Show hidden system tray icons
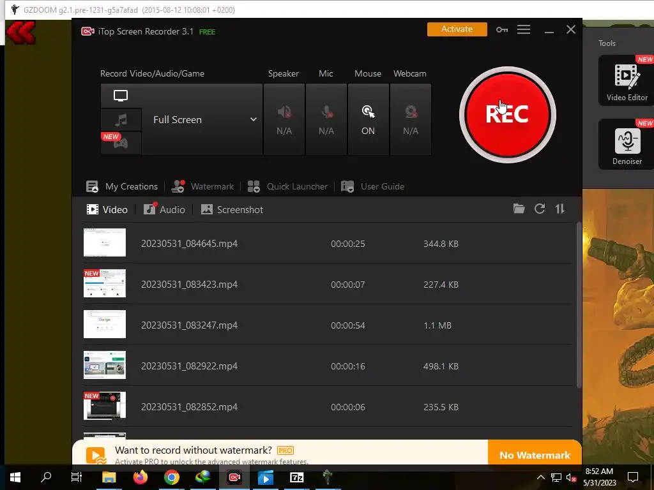This screenshot has width=654, height=490. point(540,477)
